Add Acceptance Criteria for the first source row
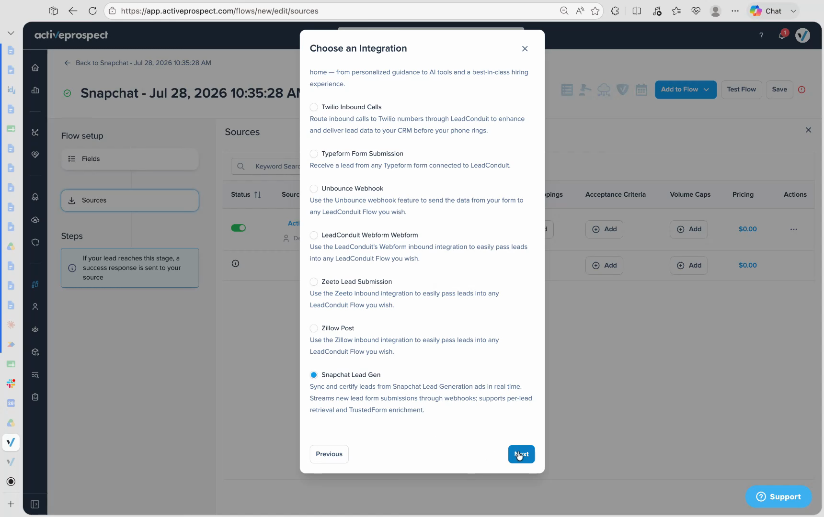Screen dimensions: 824x517 click(604, 229)
